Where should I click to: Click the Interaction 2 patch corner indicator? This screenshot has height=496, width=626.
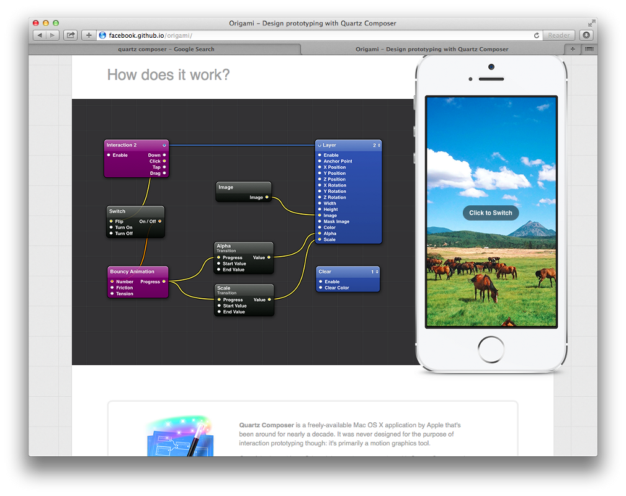click(164, 145)
